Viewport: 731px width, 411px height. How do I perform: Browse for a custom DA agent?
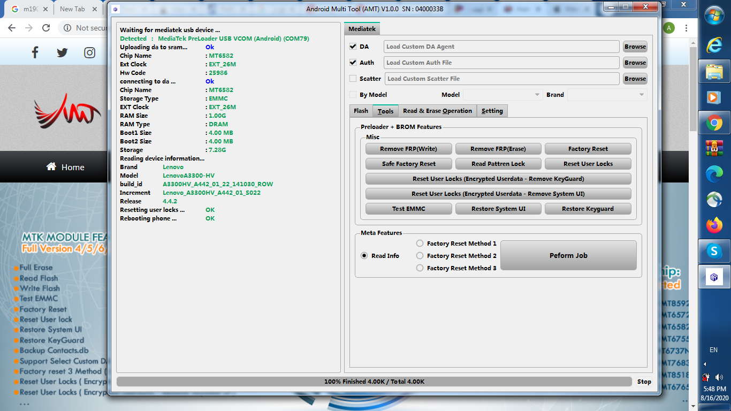635,47
